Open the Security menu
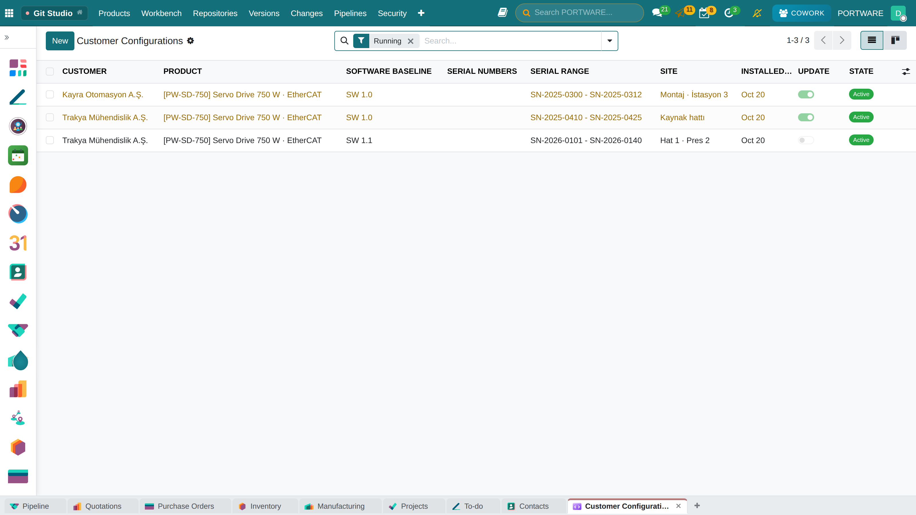This screenshot has height=515, width=916. pos(392,13)
